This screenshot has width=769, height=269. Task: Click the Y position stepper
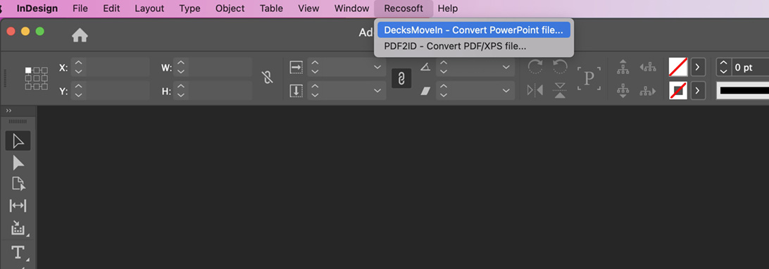tap(79, 91)
